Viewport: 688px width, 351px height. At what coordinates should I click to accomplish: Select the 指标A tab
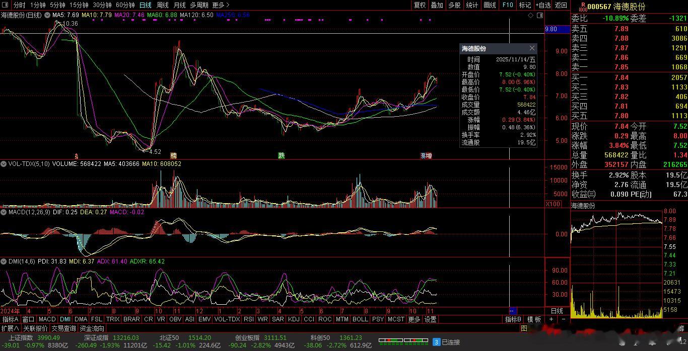(10, 319)
